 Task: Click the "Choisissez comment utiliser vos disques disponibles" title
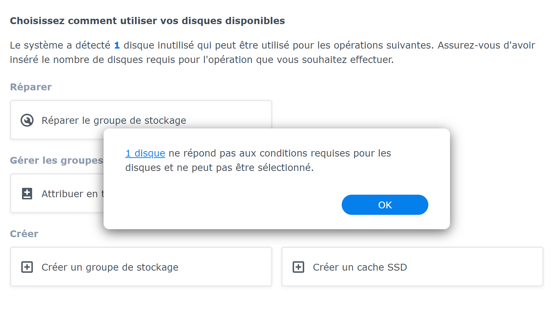coord(147,21)
